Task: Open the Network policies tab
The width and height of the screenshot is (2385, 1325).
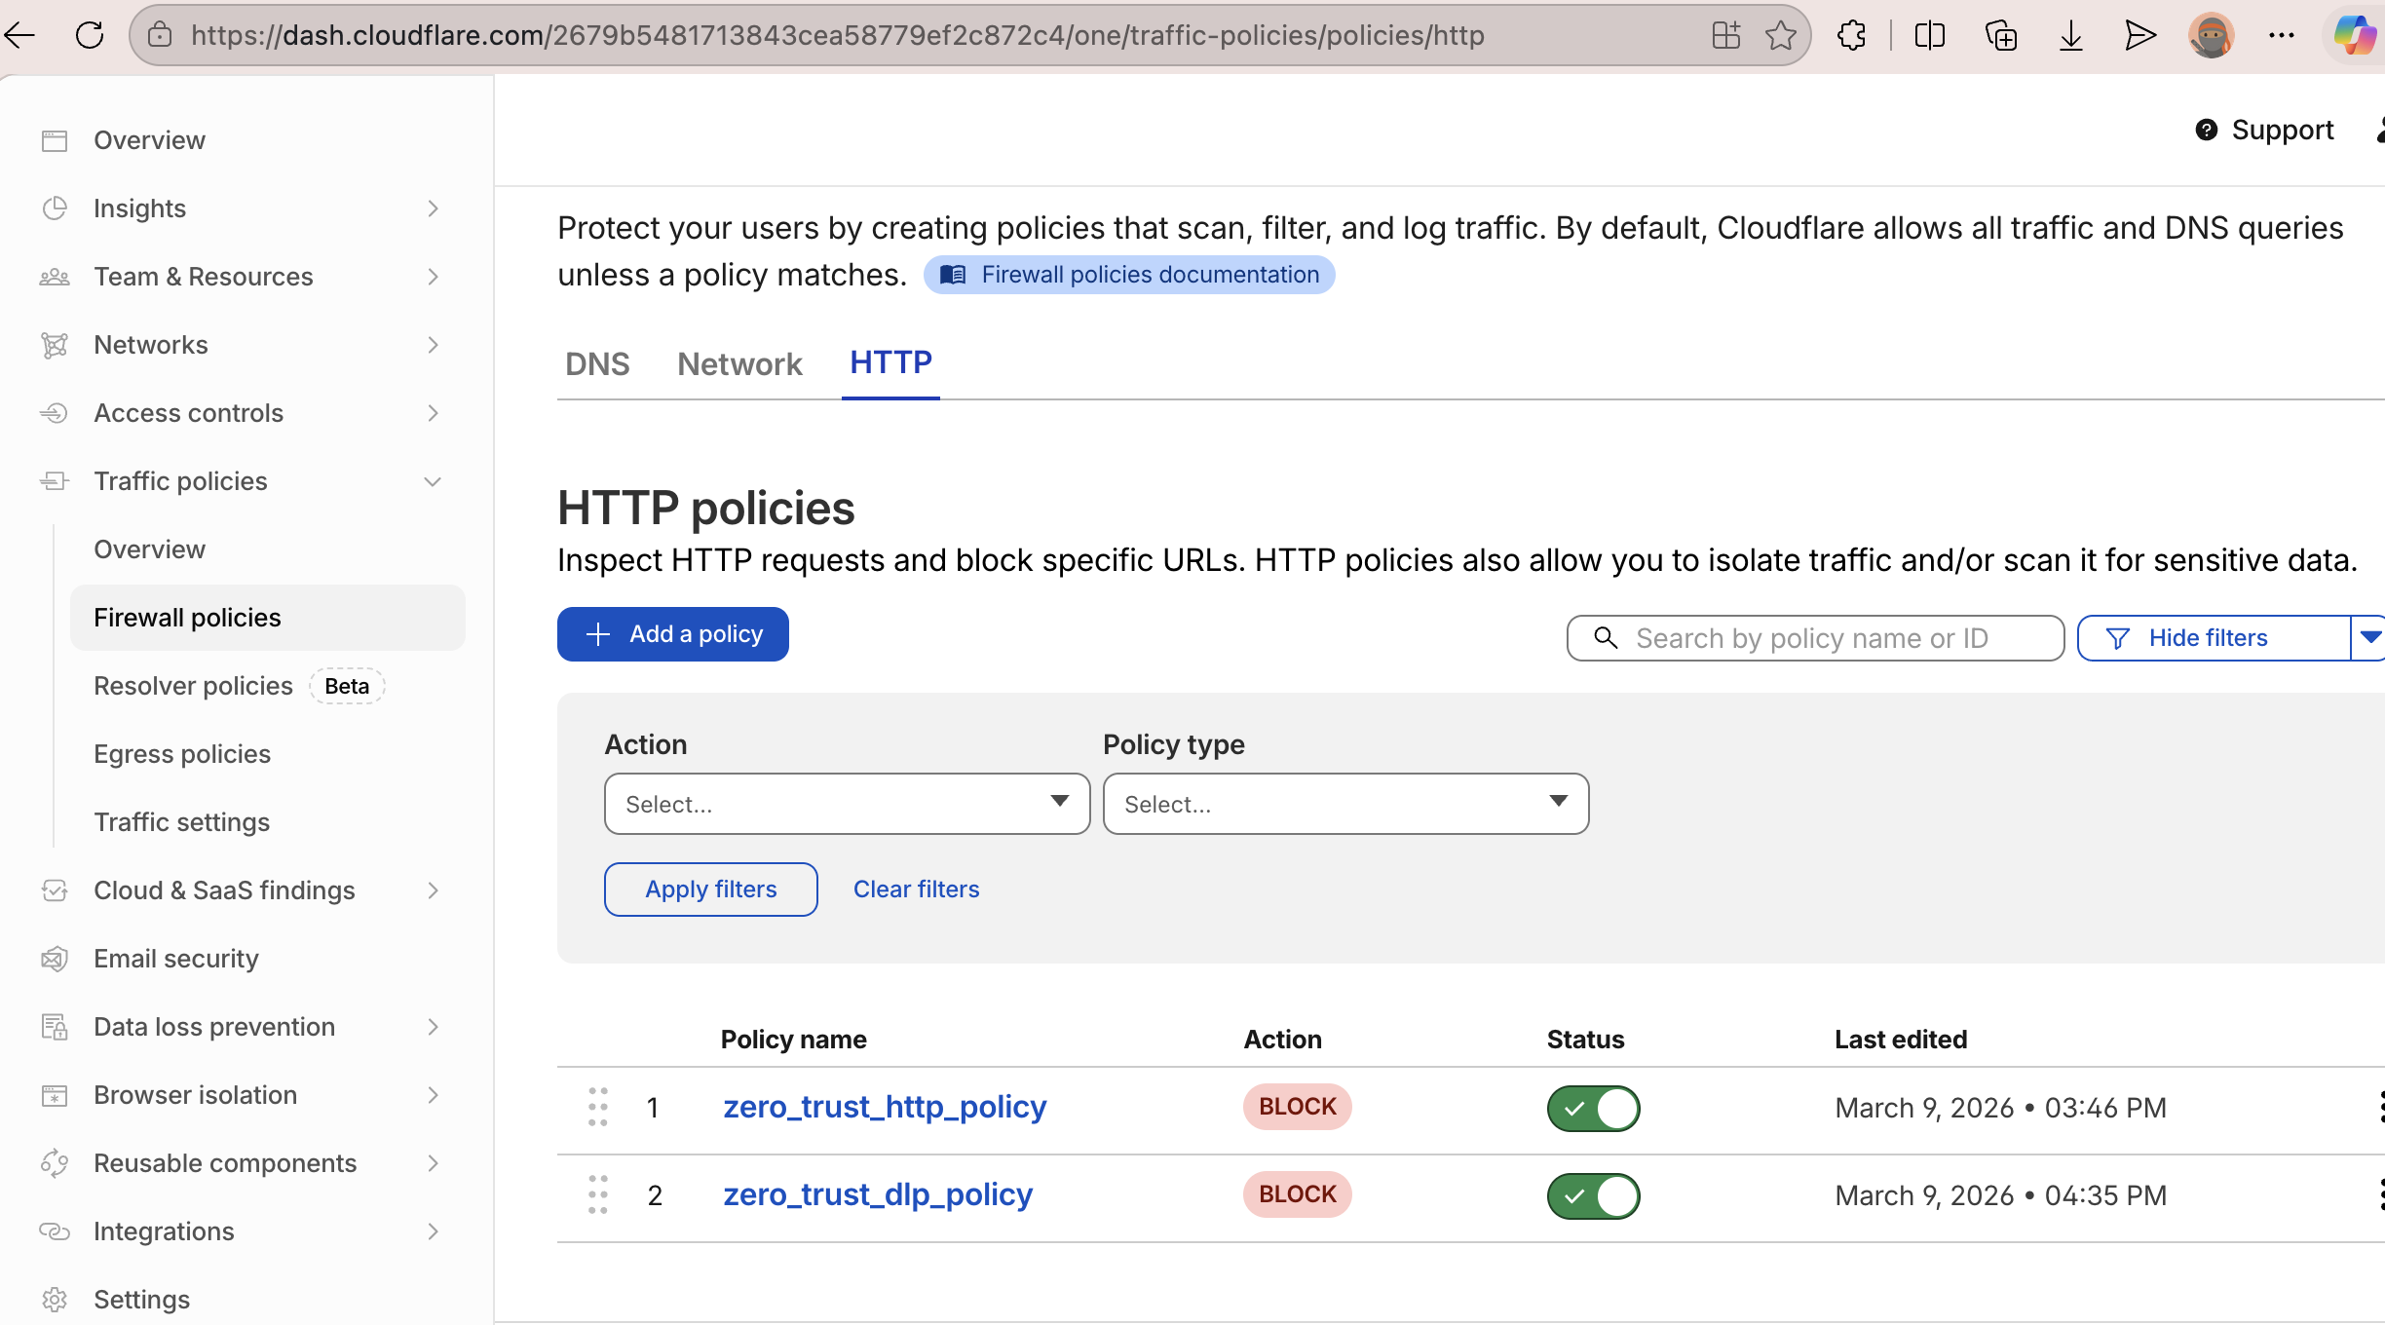Action: click(739, 363)
